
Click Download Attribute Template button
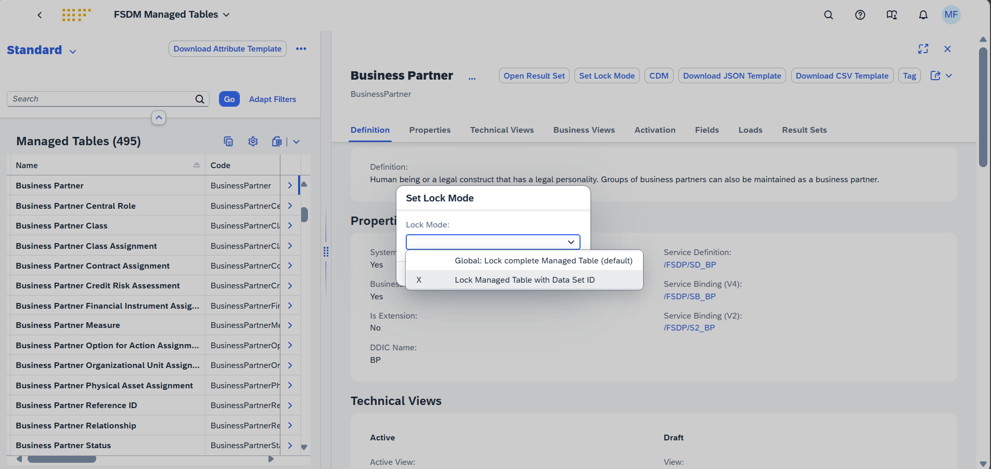tap(227, 48)
